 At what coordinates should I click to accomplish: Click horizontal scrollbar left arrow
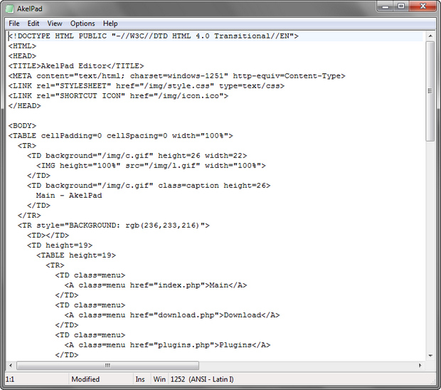click(x=11, y=366)
